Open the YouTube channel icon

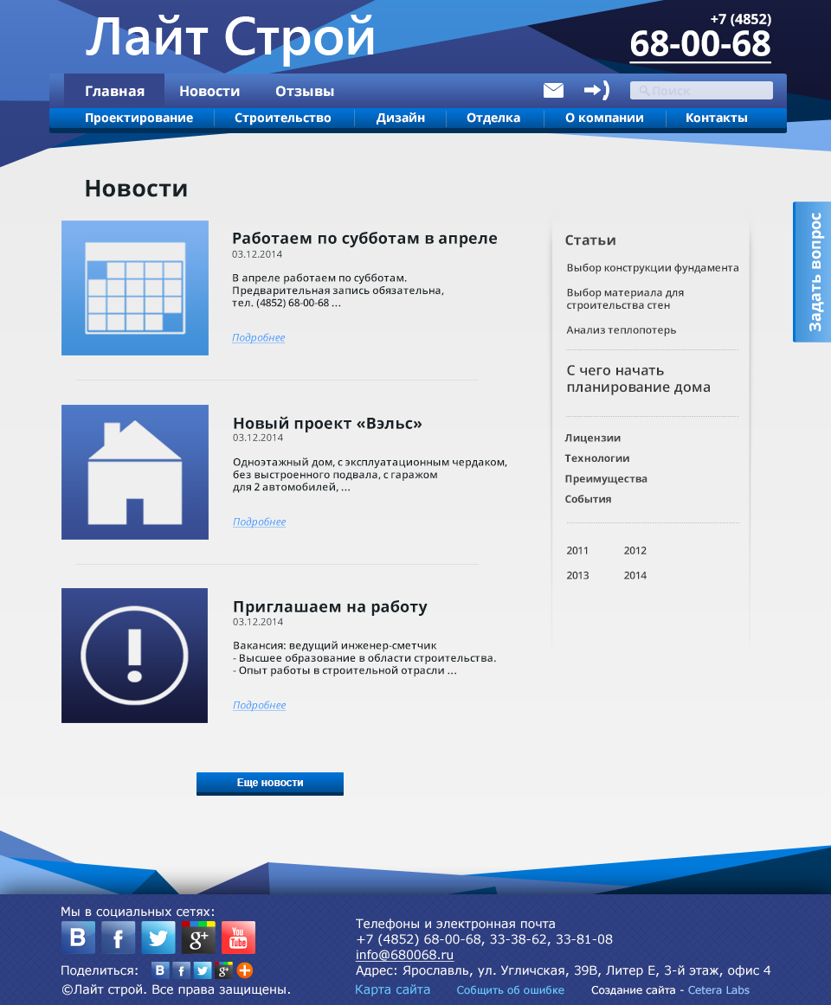(x=238, y=938)
